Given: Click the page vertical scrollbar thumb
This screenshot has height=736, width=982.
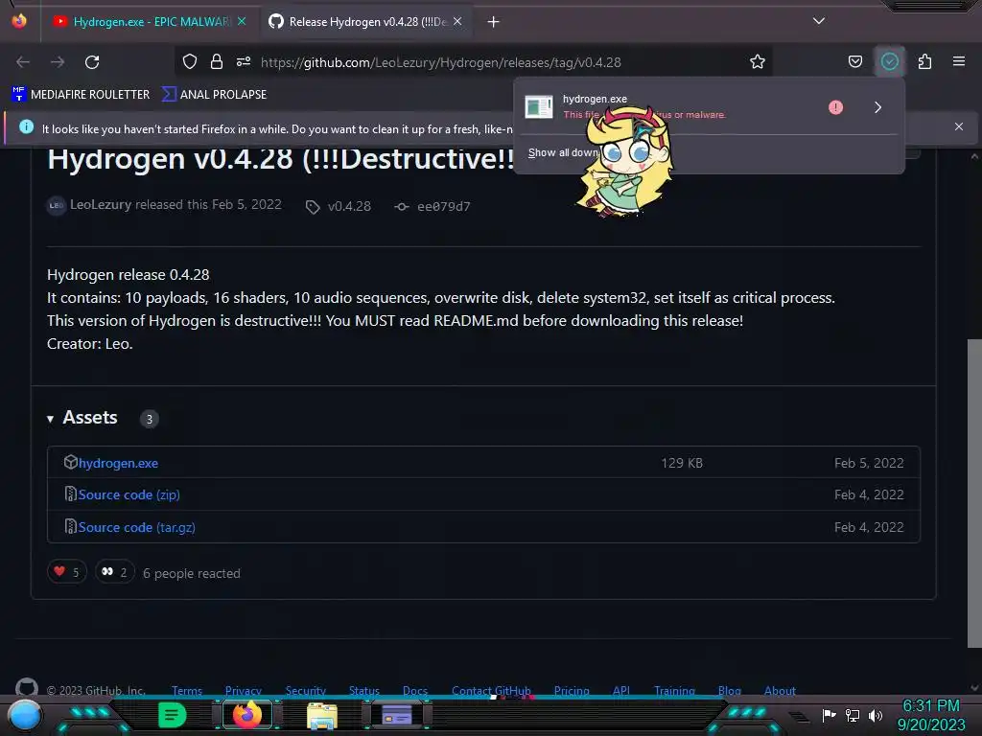Looking at the screenshot, I should 974,494.
